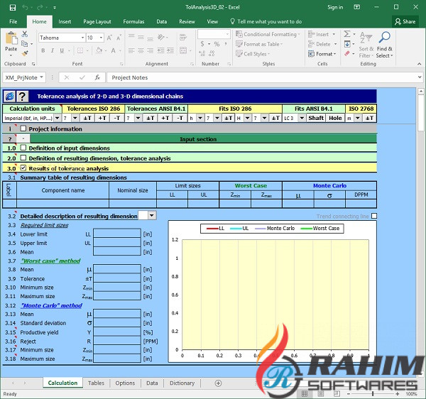Click the new sheet plus icon

(218, 383)
